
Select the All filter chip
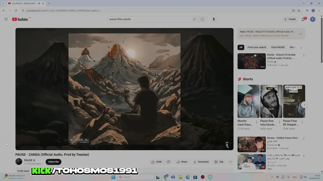(x=241, y=47)
